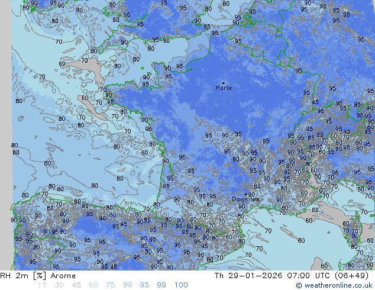Click the legend value 95 in color scale
Viewport: 375px width, 290px height.
pyautogui.click(x=144, y=285)
